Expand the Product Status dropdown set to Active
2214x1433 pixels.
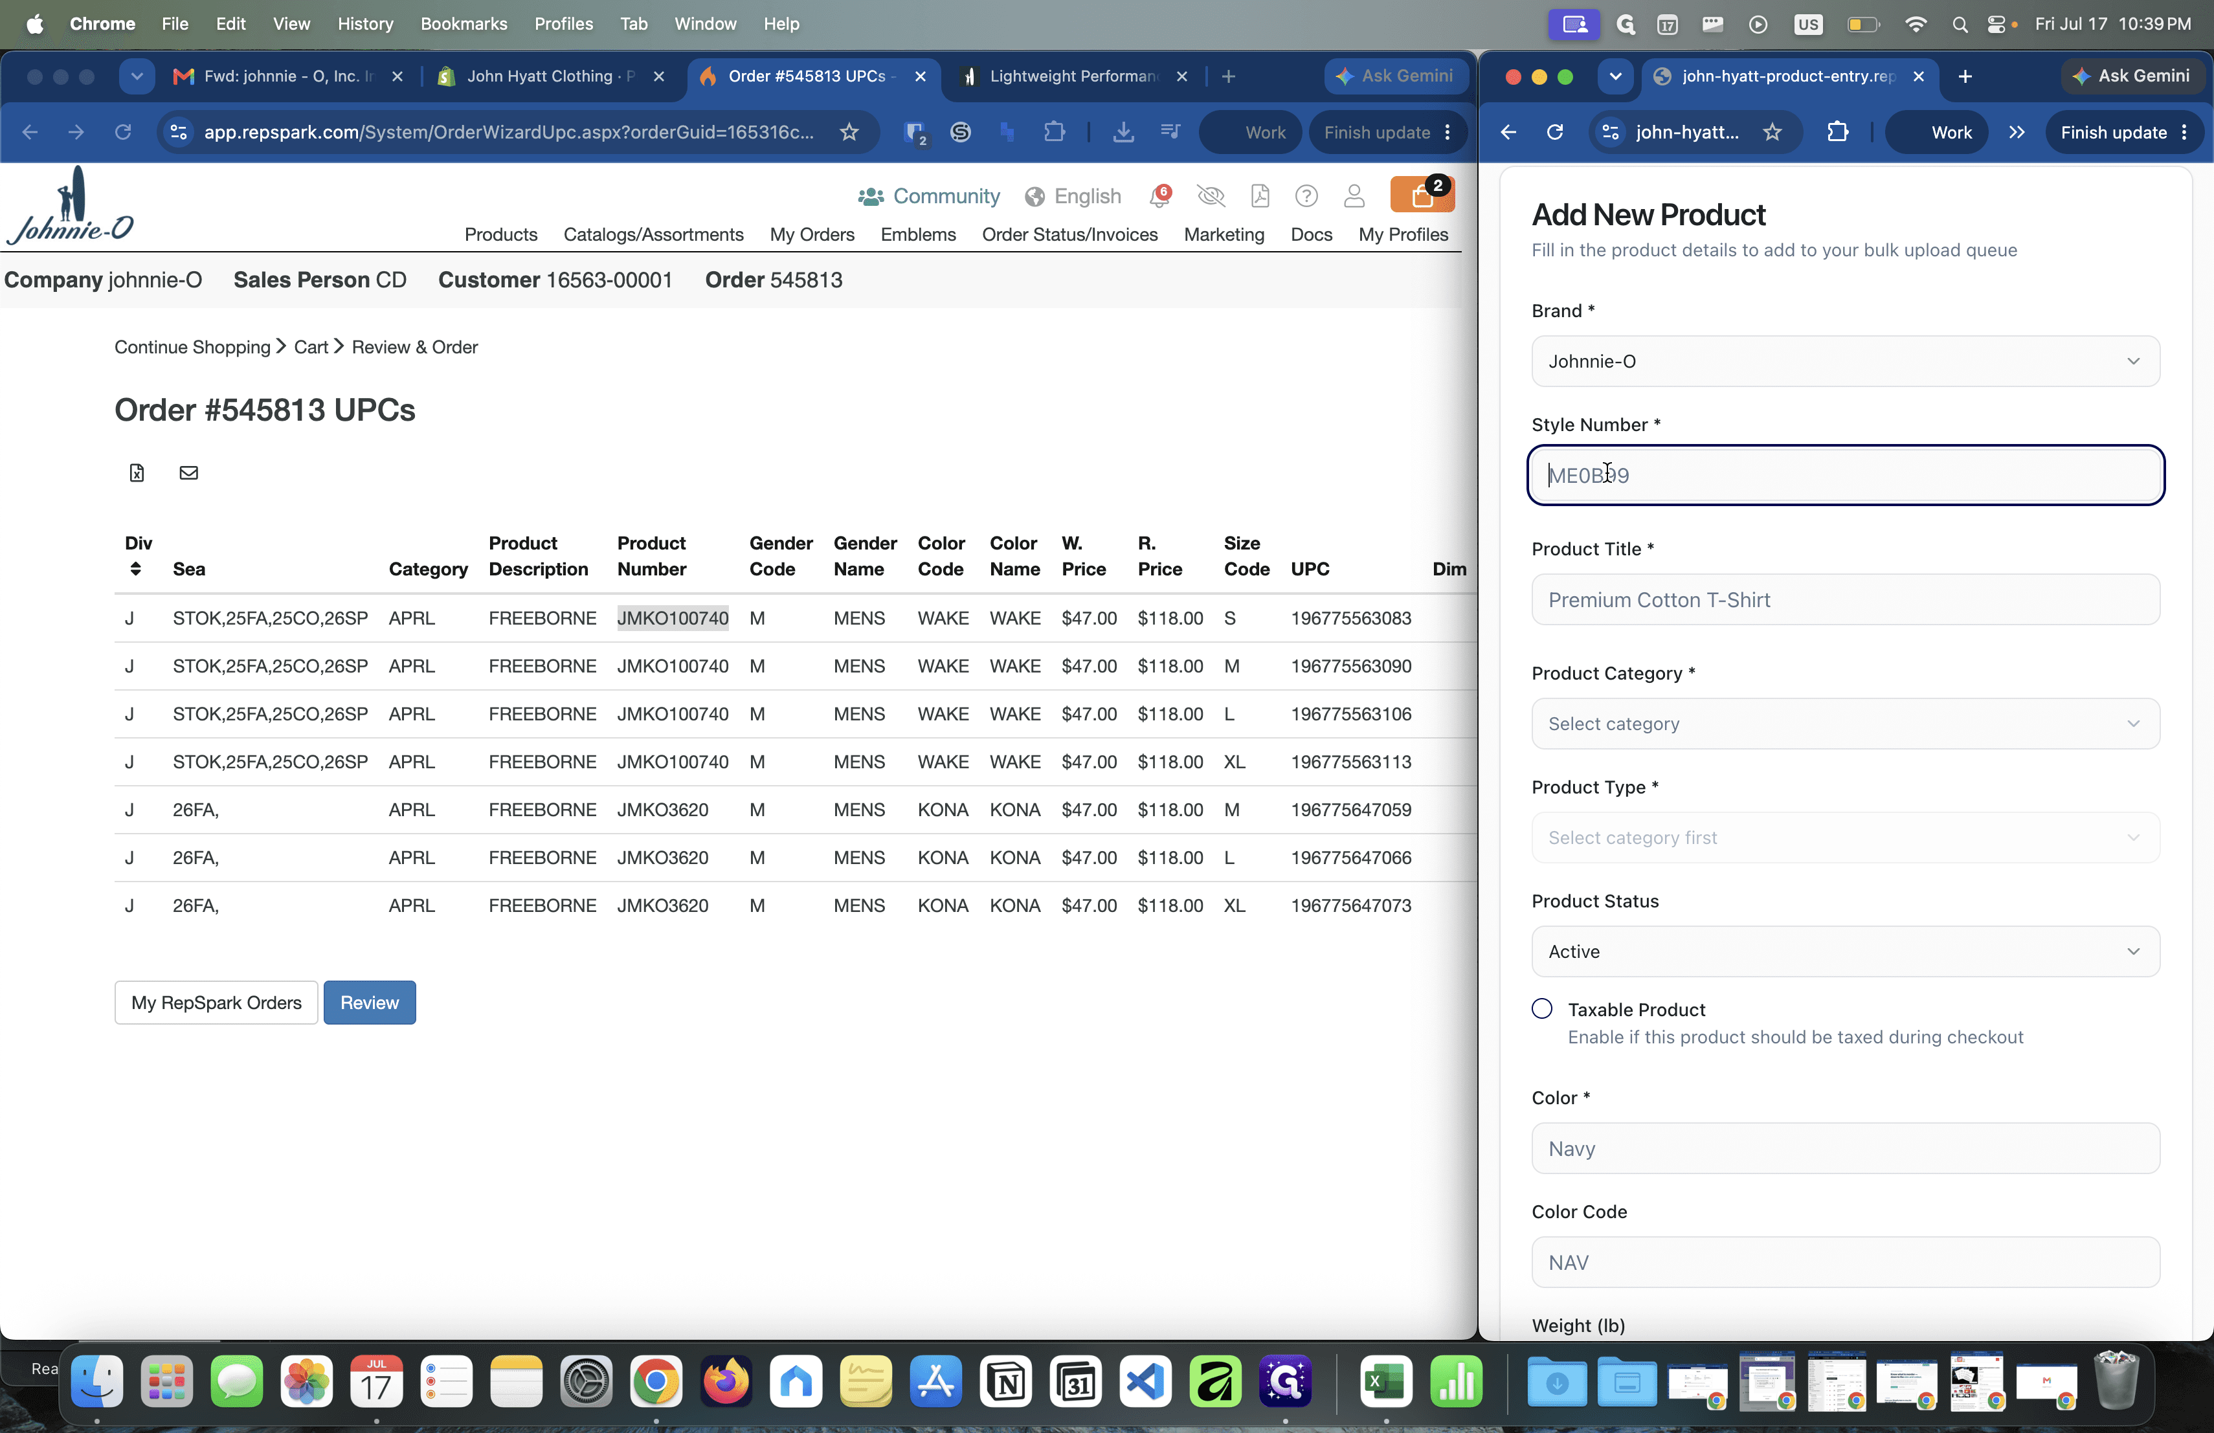click(1845, 951)
